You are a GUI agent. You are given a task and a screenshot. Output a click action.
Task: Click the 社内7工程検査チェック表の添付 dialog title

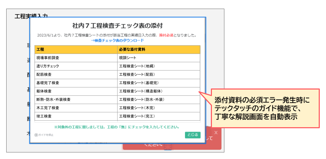pos(117,26)
